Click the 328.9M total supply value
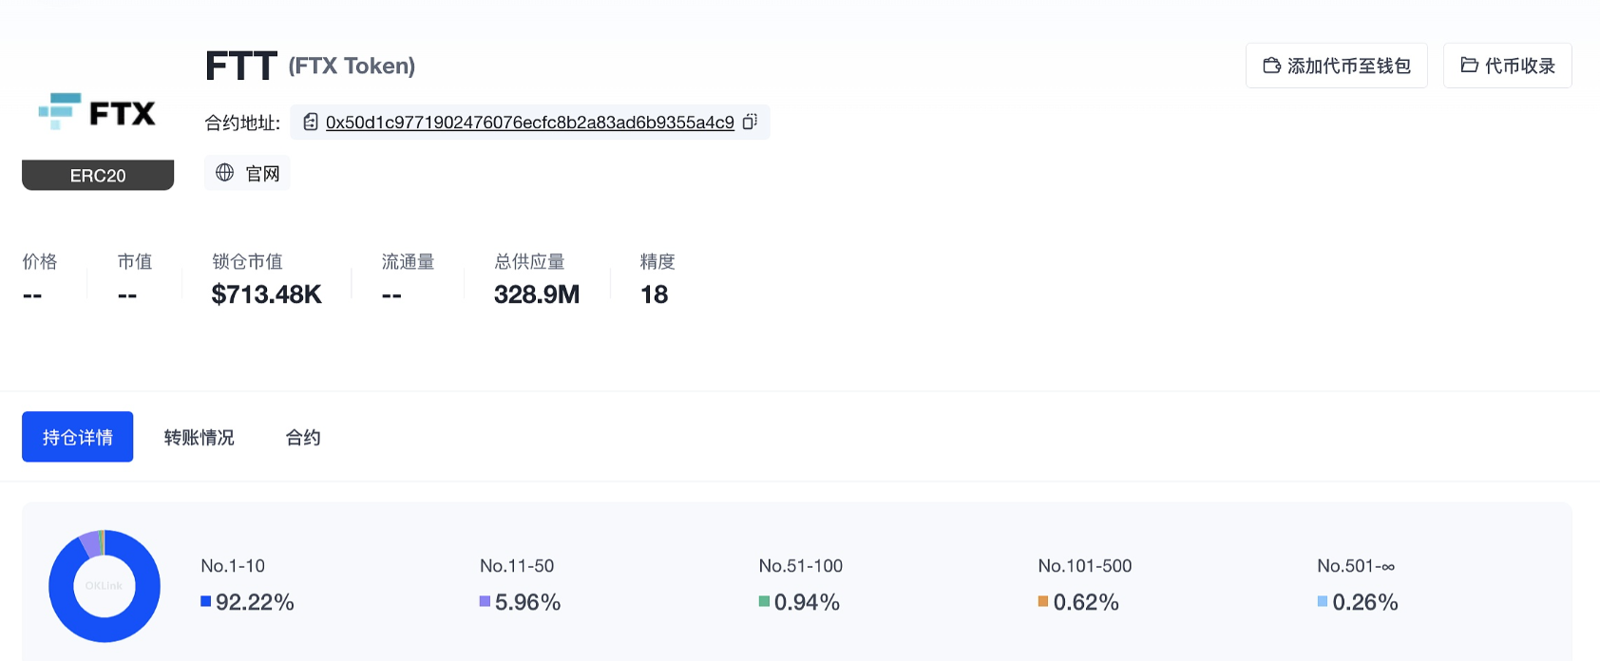Viewport: 1600px width, 661px height. click(537, 294)
